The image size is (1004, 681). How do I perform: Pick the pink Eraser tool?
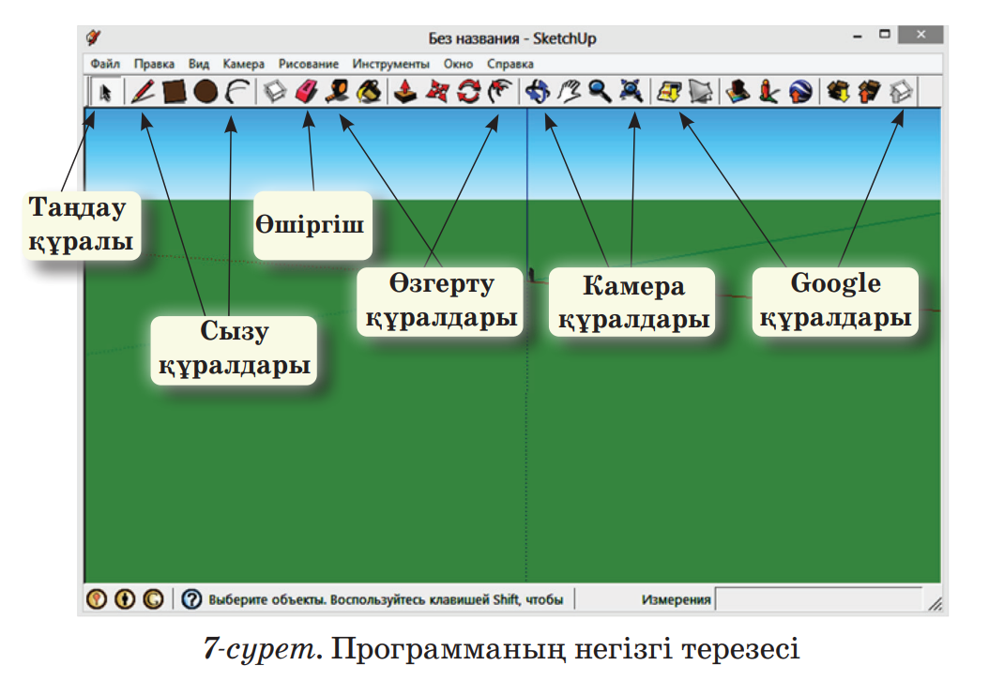tap(306, 92)
